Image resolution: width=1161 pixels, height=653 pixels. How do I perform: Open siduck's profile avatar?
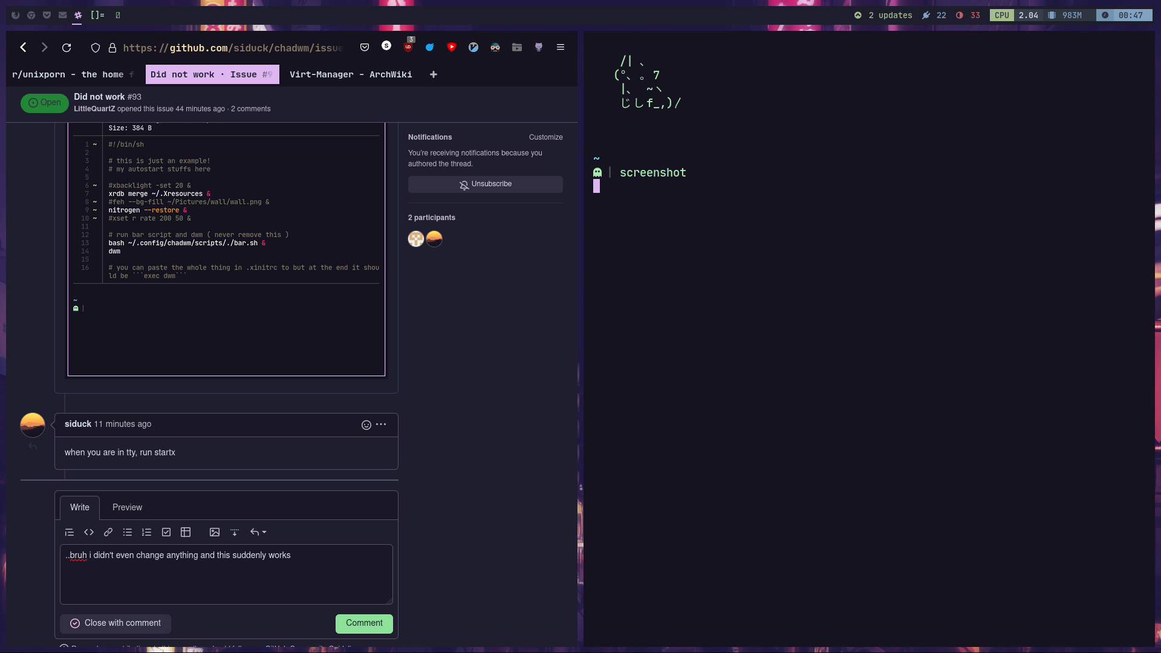(x=33, y=425)
